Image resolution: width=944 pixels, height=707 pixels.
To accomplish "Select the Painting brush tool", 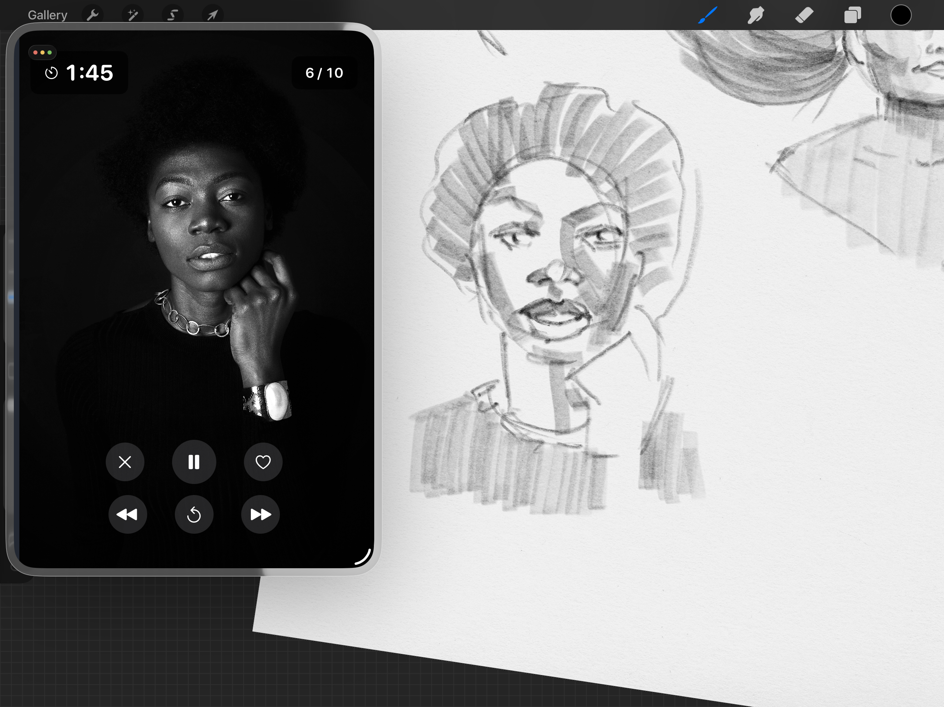I will click(x=707, y=14).
